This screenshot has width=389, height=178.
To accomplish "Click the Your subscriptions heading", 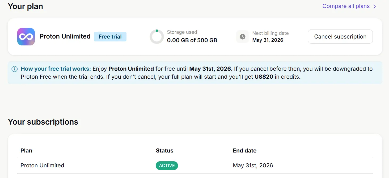I will click(43, 122).
